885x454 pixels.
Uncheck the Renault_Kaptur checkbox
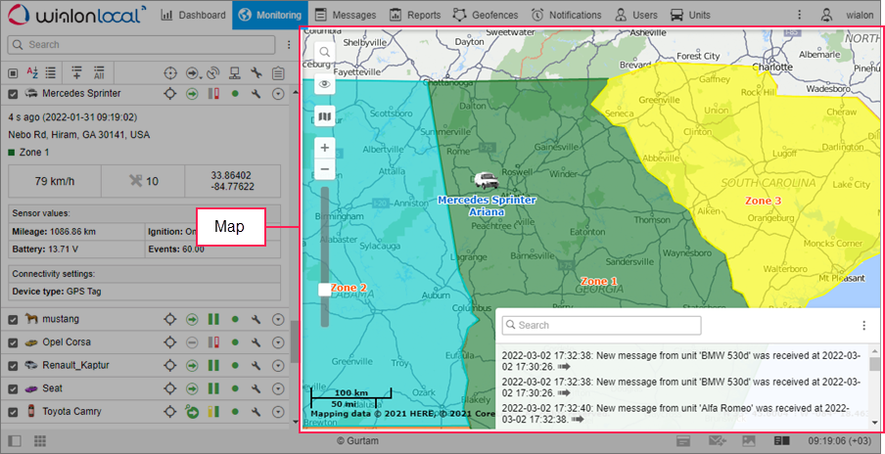click(x=13, y=366)
